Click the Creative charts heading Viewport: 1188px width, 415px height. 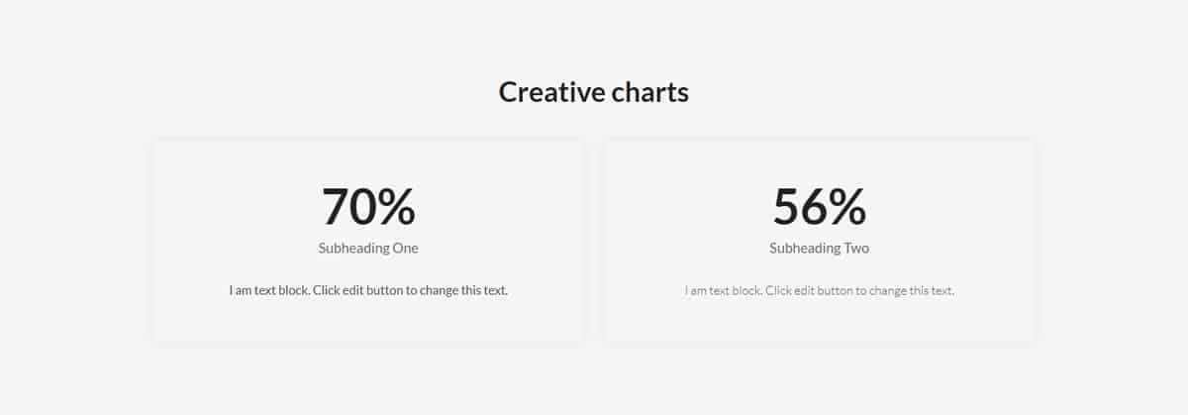594,92
